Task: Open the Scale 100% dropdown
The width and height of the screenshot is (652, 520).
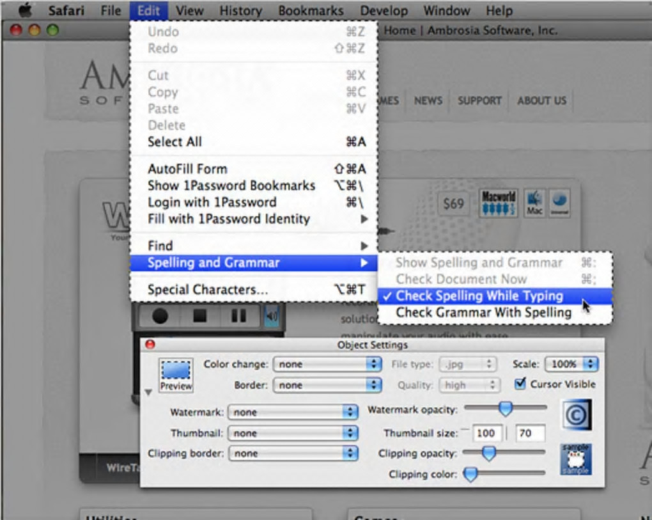Action: [571, 364]
